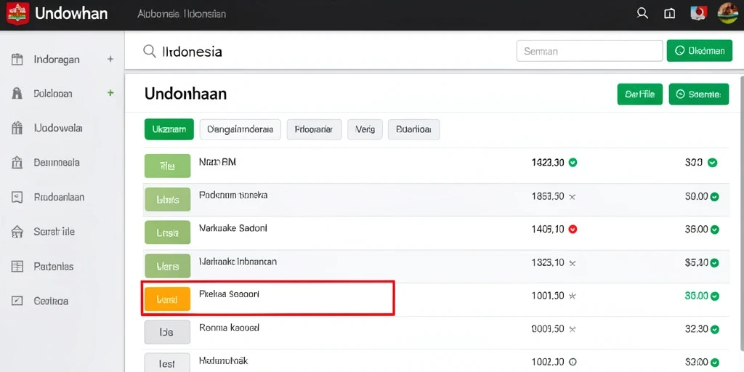
Task: Open Paitenlas in the sidebar
Action: (54, 266)
